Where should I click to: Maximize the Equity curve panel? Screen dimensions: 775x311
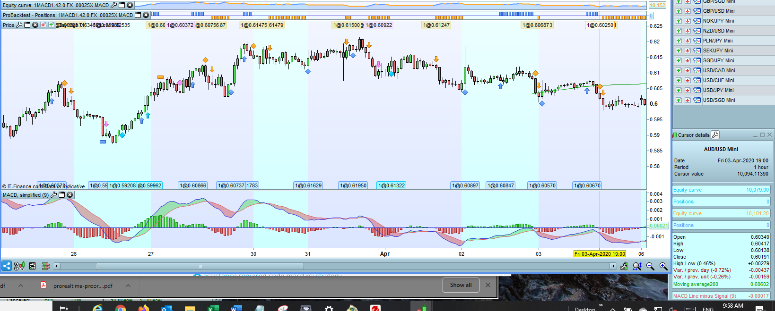[122, 5]
